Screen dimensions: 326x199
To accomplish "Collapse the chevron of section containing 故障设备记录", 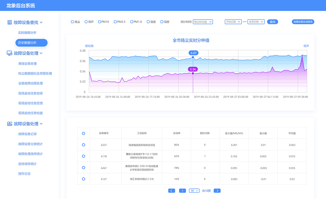I will coord(41,124).
